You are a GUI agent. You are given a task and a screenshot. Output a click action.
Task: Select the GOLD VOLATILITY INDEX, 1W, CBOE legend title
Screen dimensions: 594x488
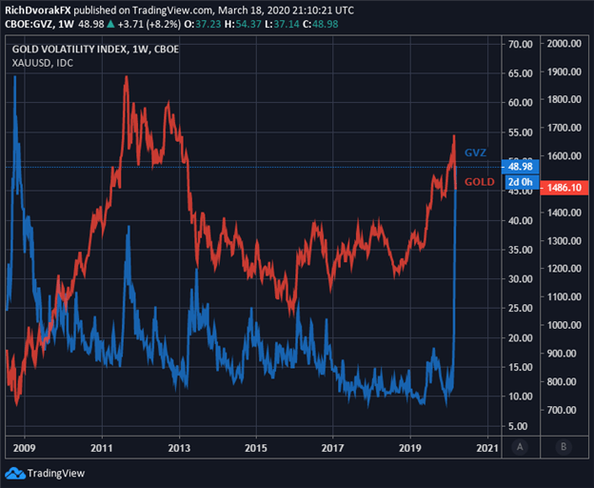[95, 50]
